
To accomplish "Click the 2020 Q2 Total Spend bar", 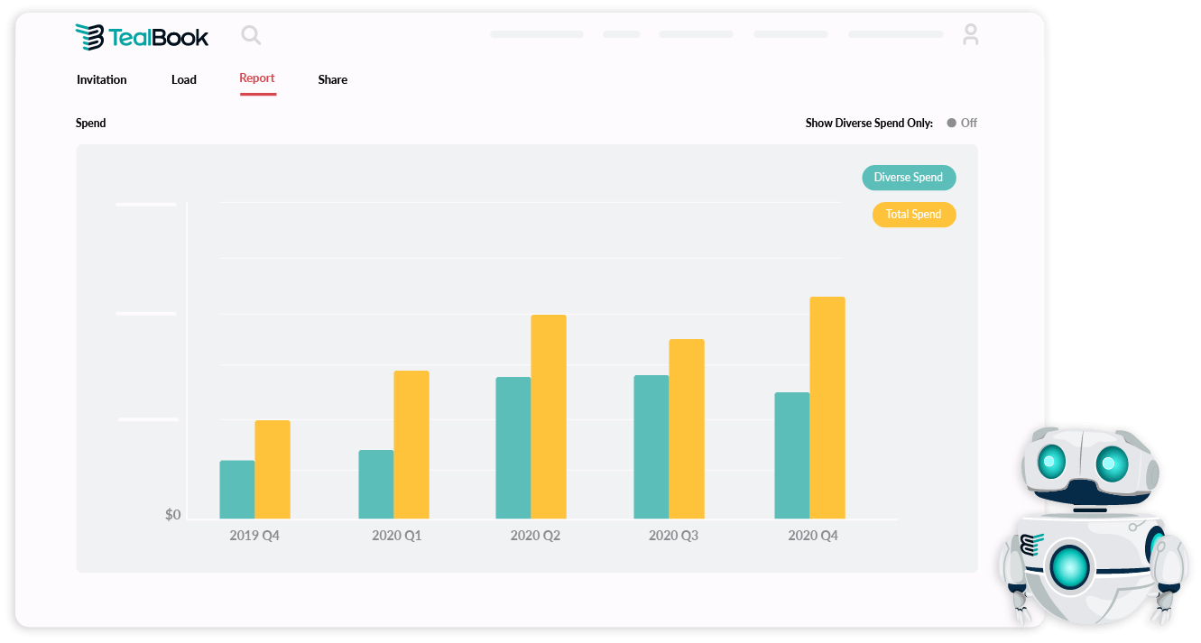I will 549,417.
